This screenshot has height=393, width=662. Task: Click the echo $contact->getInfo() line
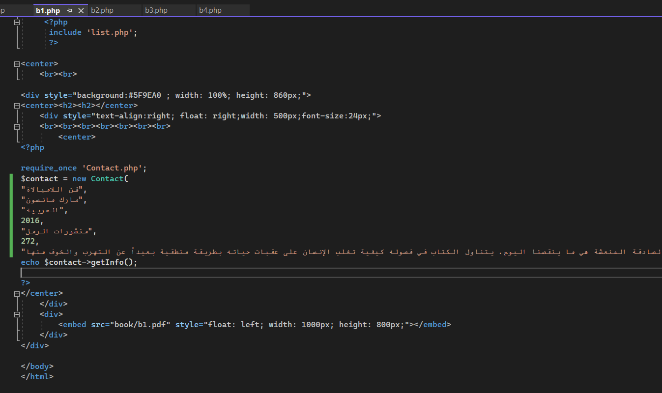[79, 262]
